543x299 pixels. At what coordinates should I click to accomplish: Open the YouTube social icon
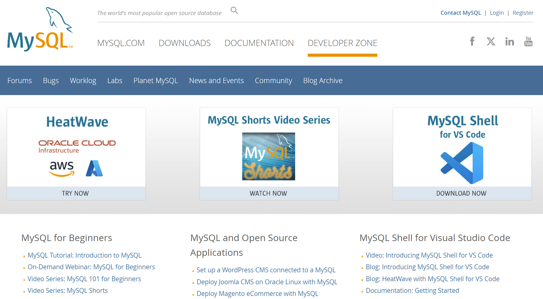(x=528, y=41)
